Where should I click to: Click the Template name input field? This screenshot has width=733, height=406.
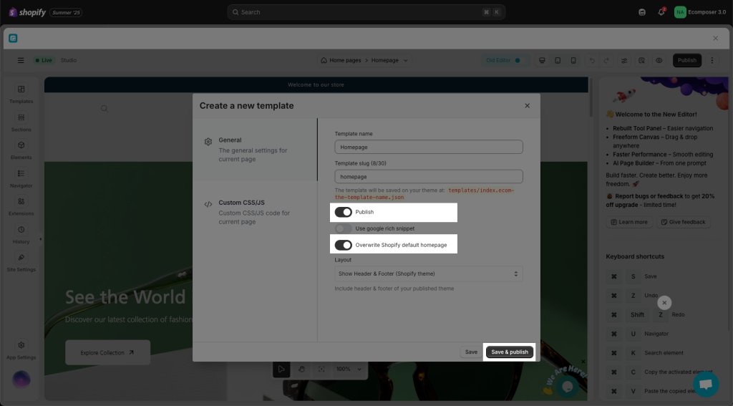pyautogui.click(x=429, y=147)
